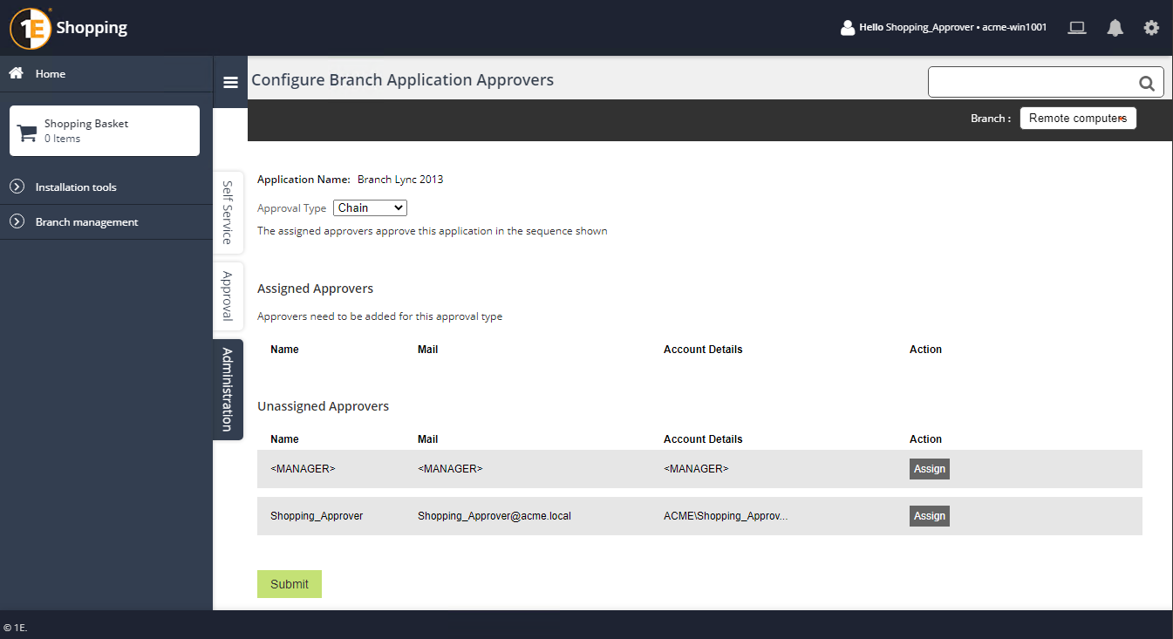Screen dimensions: 1173x639
Task: Click inside the search input field
Action: tap(1031, 83)
